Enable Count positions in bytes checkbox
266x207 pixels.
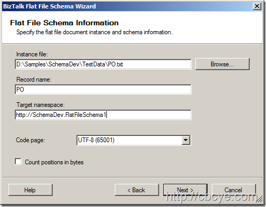pos(18,162)
